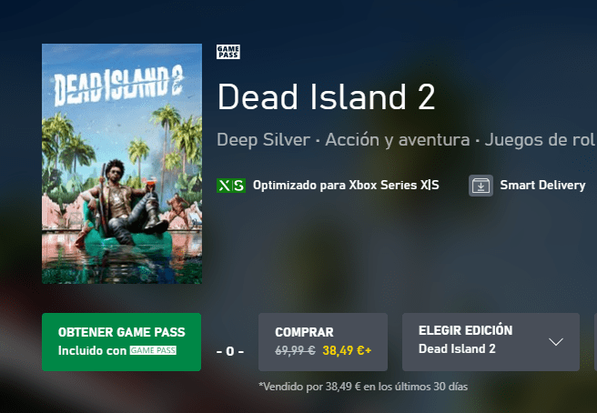Screen dimensions: 597x413
Task: Open the Deep Silver publisher link
Action: pos(264,140)
